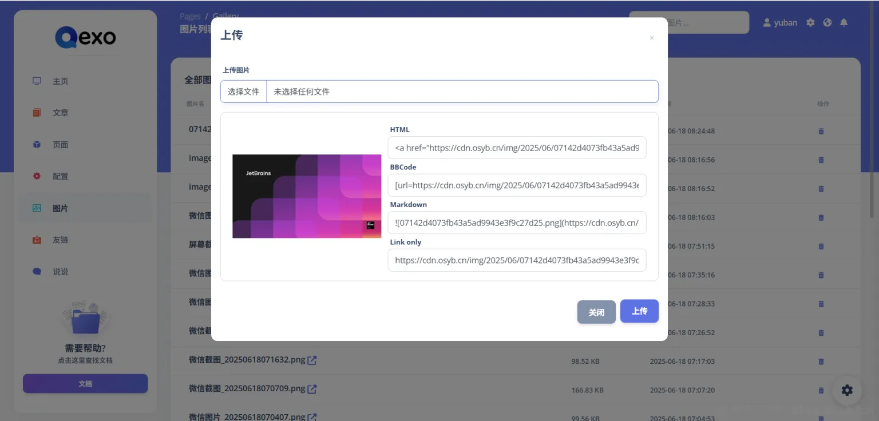Open documentation via the 文档 button
Image resolution: width=879 pixels, height=421 pixels.
click(85, 383)
